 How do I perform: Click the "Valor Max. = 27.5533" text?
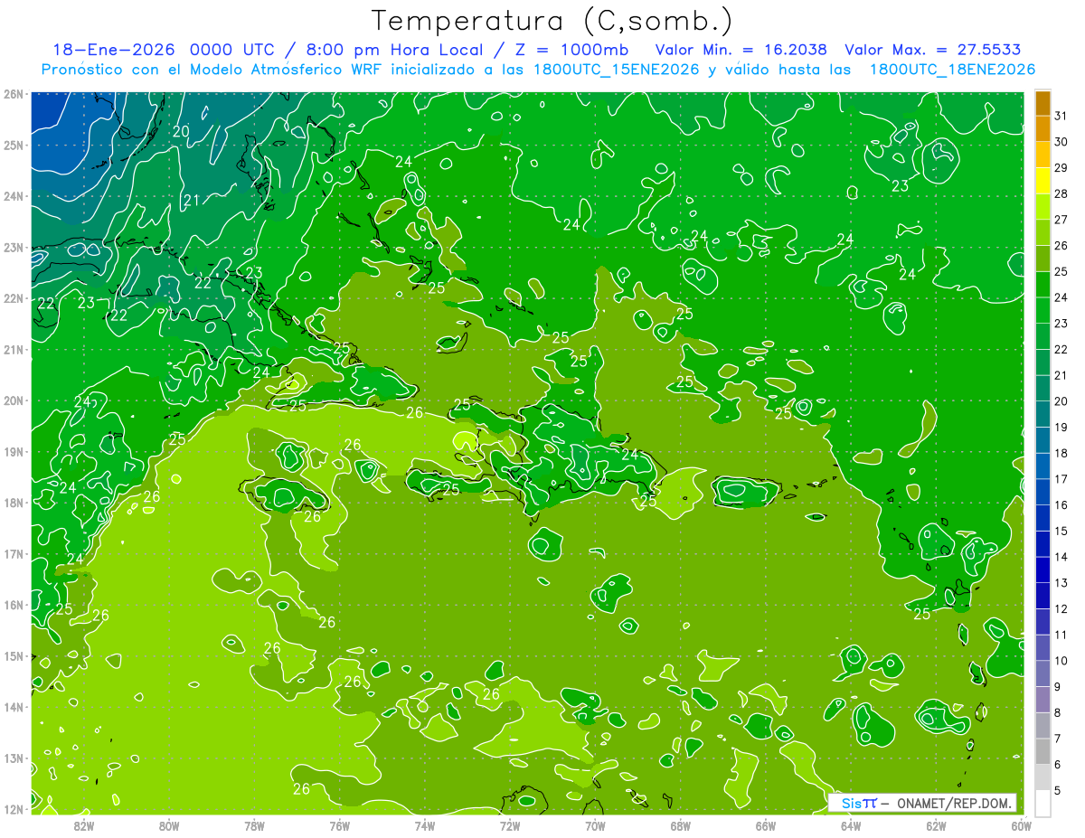933,50
